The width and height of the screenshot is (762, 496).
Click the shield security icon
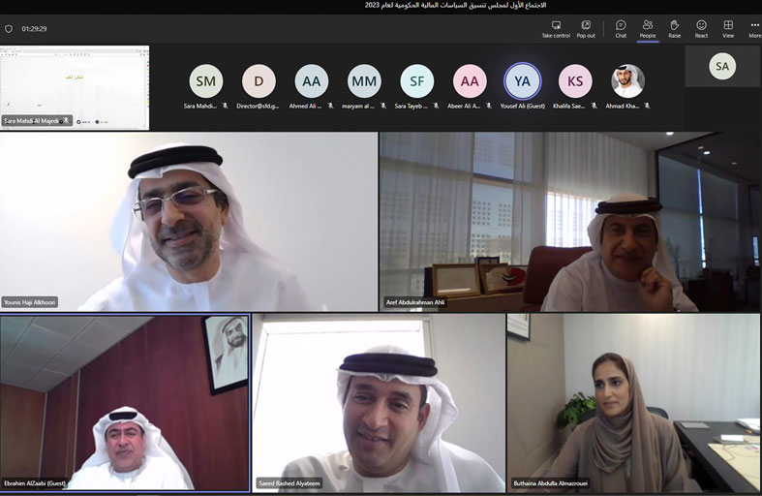pyautogui.click(x=9, y=29)
